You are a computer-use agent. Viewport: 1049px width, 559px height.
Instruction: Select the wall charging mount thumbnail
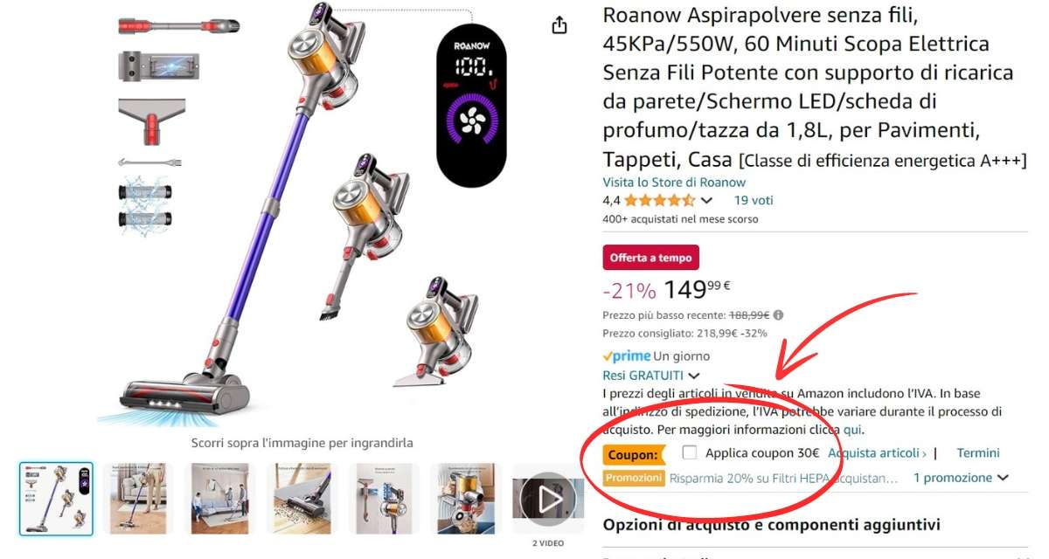click(x=384, y=499)
